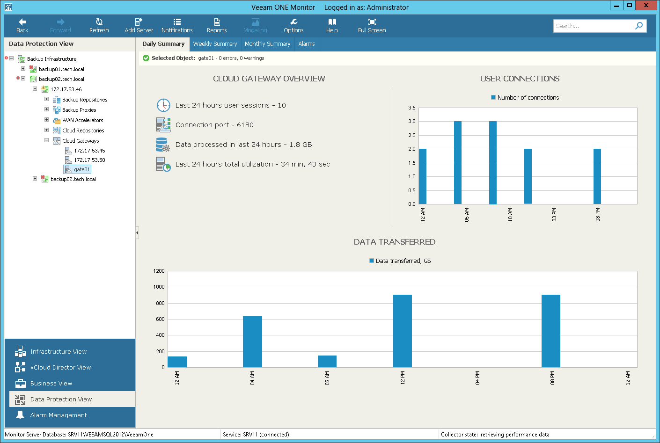660x443 pixels.
Task: Click the search magnifier icon
Action: (x=639, y=26)
